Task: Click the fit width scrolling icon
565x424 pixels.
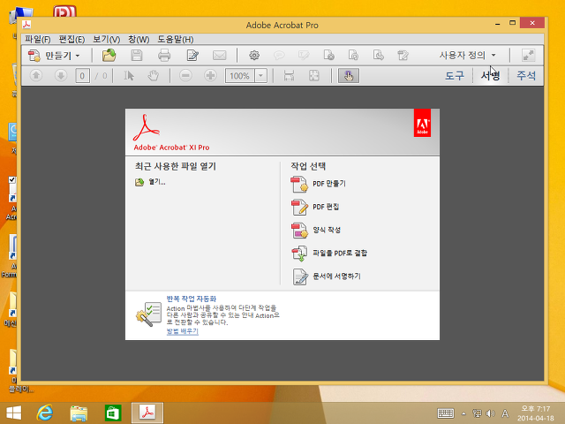Action: coord(289,76)
